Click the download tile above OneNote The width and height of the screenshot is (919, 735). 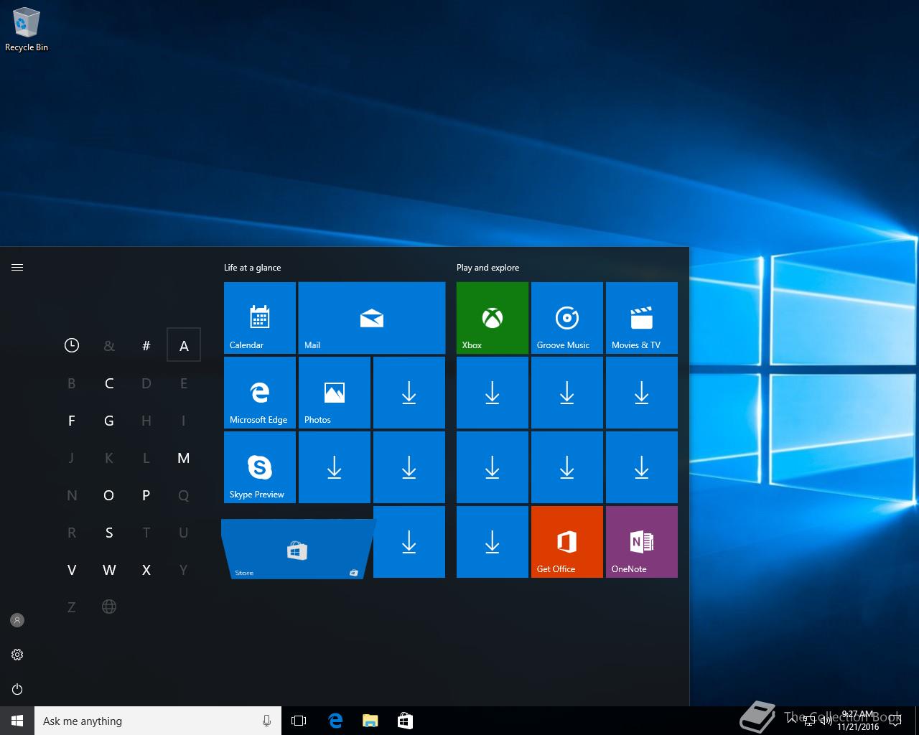[642, 467]
